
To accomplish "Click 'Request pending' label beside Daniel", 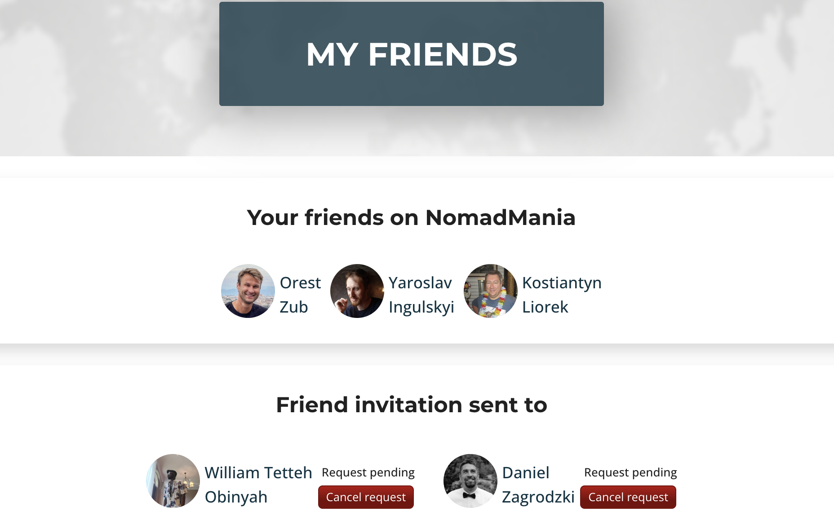I will click(630, 472).
